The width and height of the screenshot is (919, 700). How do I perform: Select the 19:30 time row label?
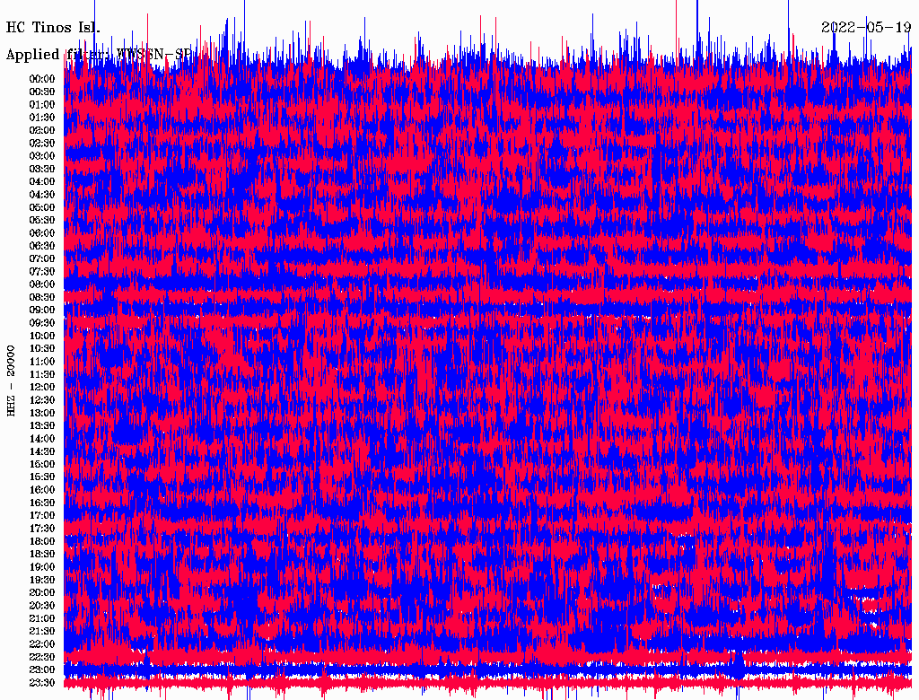42,580
